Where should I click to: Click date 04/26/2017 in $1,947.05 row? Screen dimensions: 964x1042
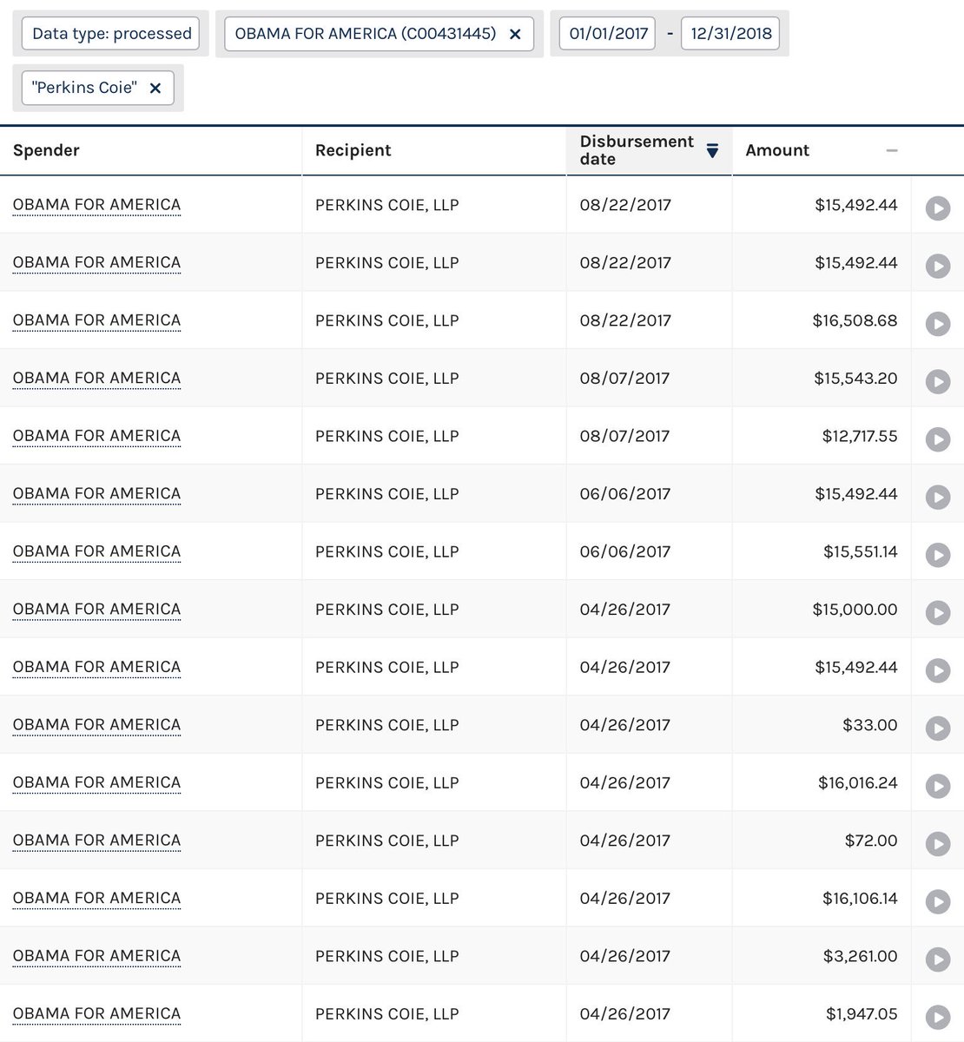coord(625,1013)
